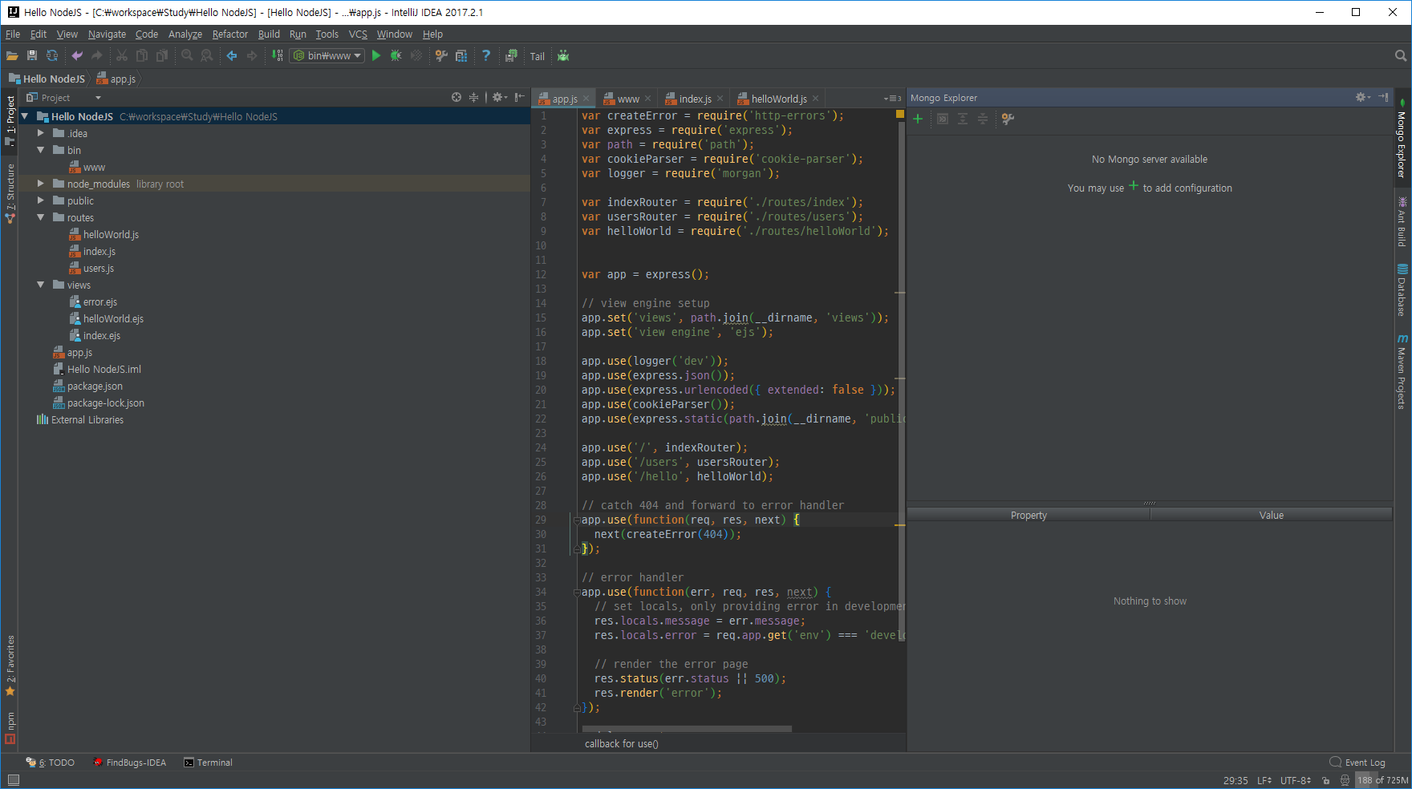Open Settings wrench icon in main toolbar
Viewport: 1412px width, 789px height.
pyautogui.click(x=441, y=56)
